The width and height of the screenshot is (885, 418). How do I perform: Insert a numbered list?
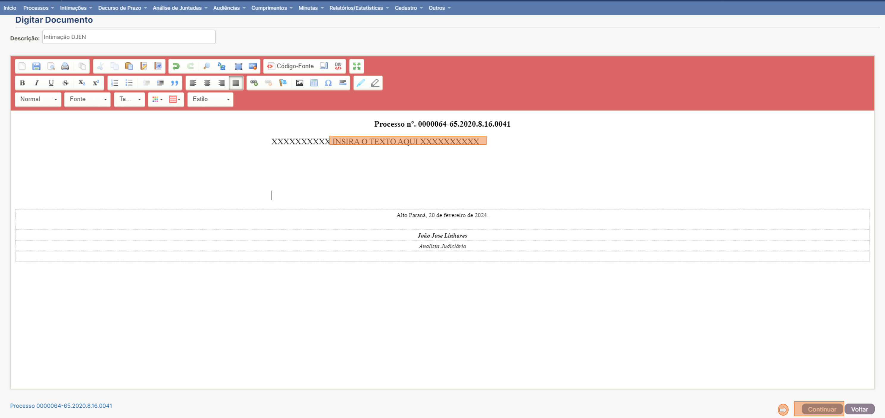click(x=115, y=83)
